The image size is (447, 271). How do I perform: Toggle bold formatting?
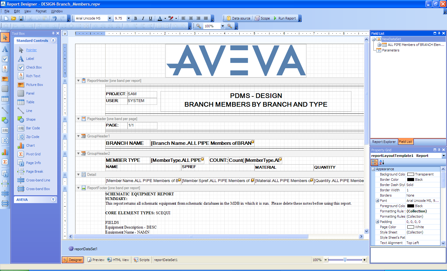136,18
